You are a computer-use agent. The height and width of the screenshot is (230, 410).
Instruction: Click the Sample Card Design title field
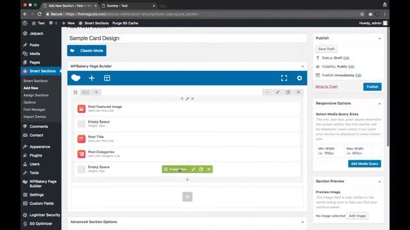pyautogui.click(x=187, y=38)
